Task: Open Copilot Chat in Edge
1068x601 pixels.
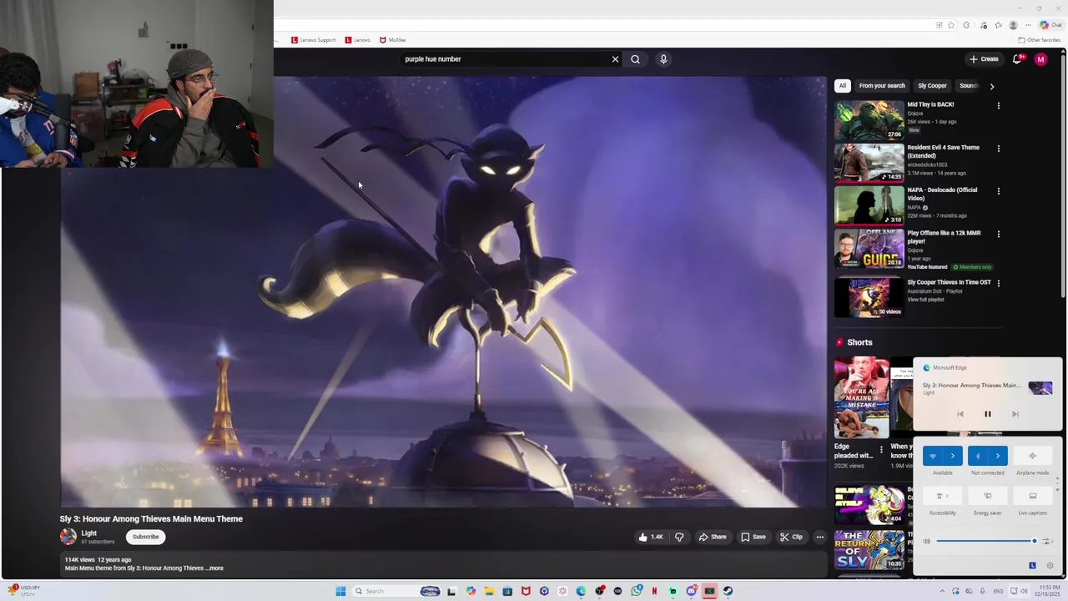Action: (1050, 25)
